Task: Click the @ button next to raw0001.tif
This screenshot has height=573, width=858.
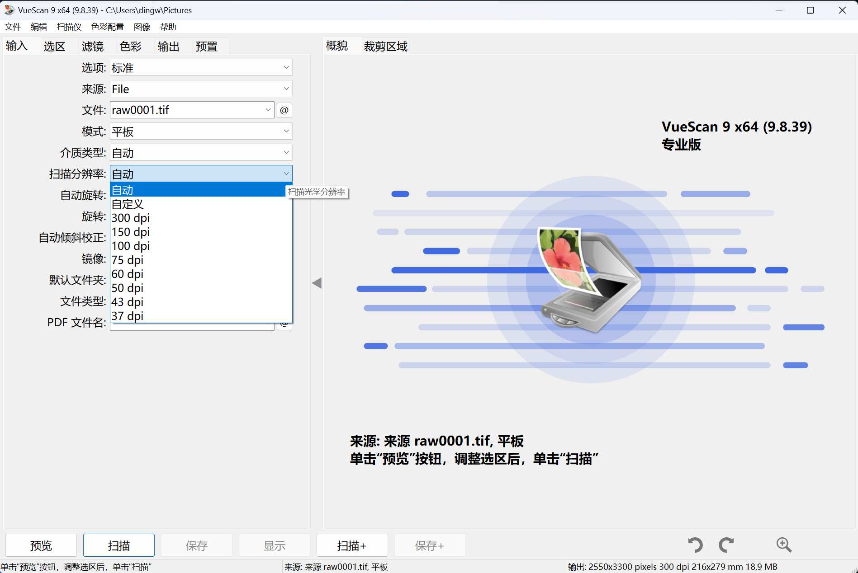Action: 284,110
